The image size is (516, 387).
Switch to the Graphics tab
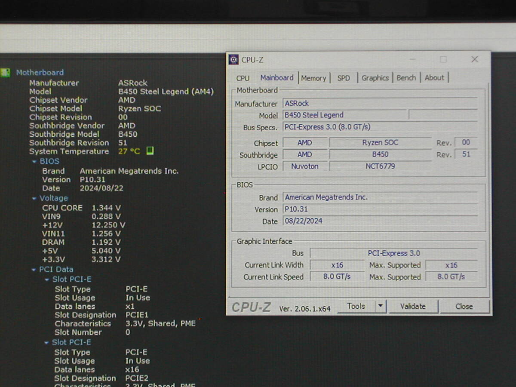click(375, 78)
